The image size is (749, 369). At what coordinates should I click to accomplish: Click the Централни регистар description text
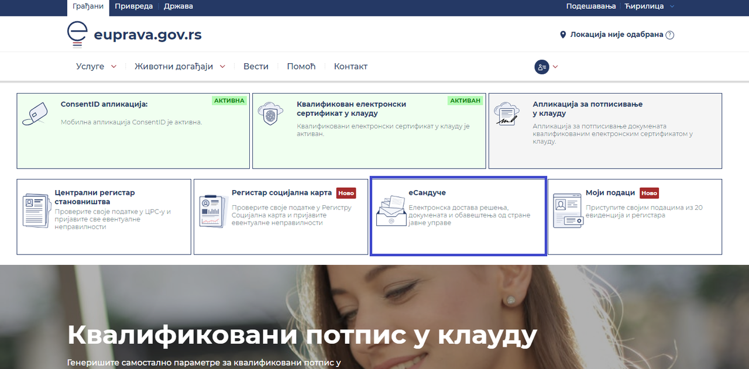(113, 219)
